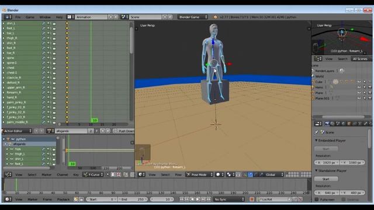
Task: Open the F-Curve mode dropdown
Action: (93, 175)
